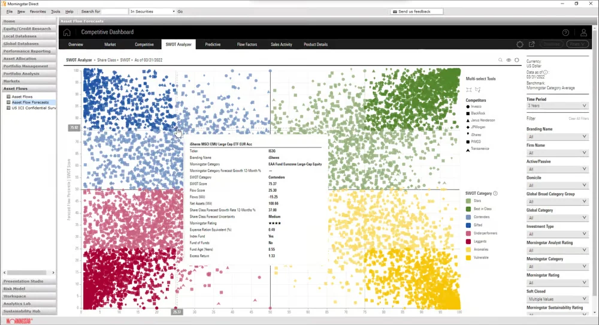Click the Janus Henderson triangle marker

(x=468, y=121)
